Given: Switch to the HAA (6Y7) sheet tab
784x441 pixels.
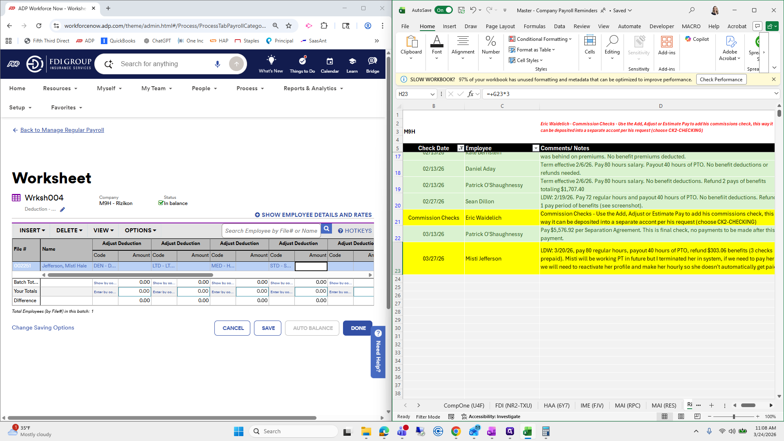Looking at the screenshot, I should [556, 405].
